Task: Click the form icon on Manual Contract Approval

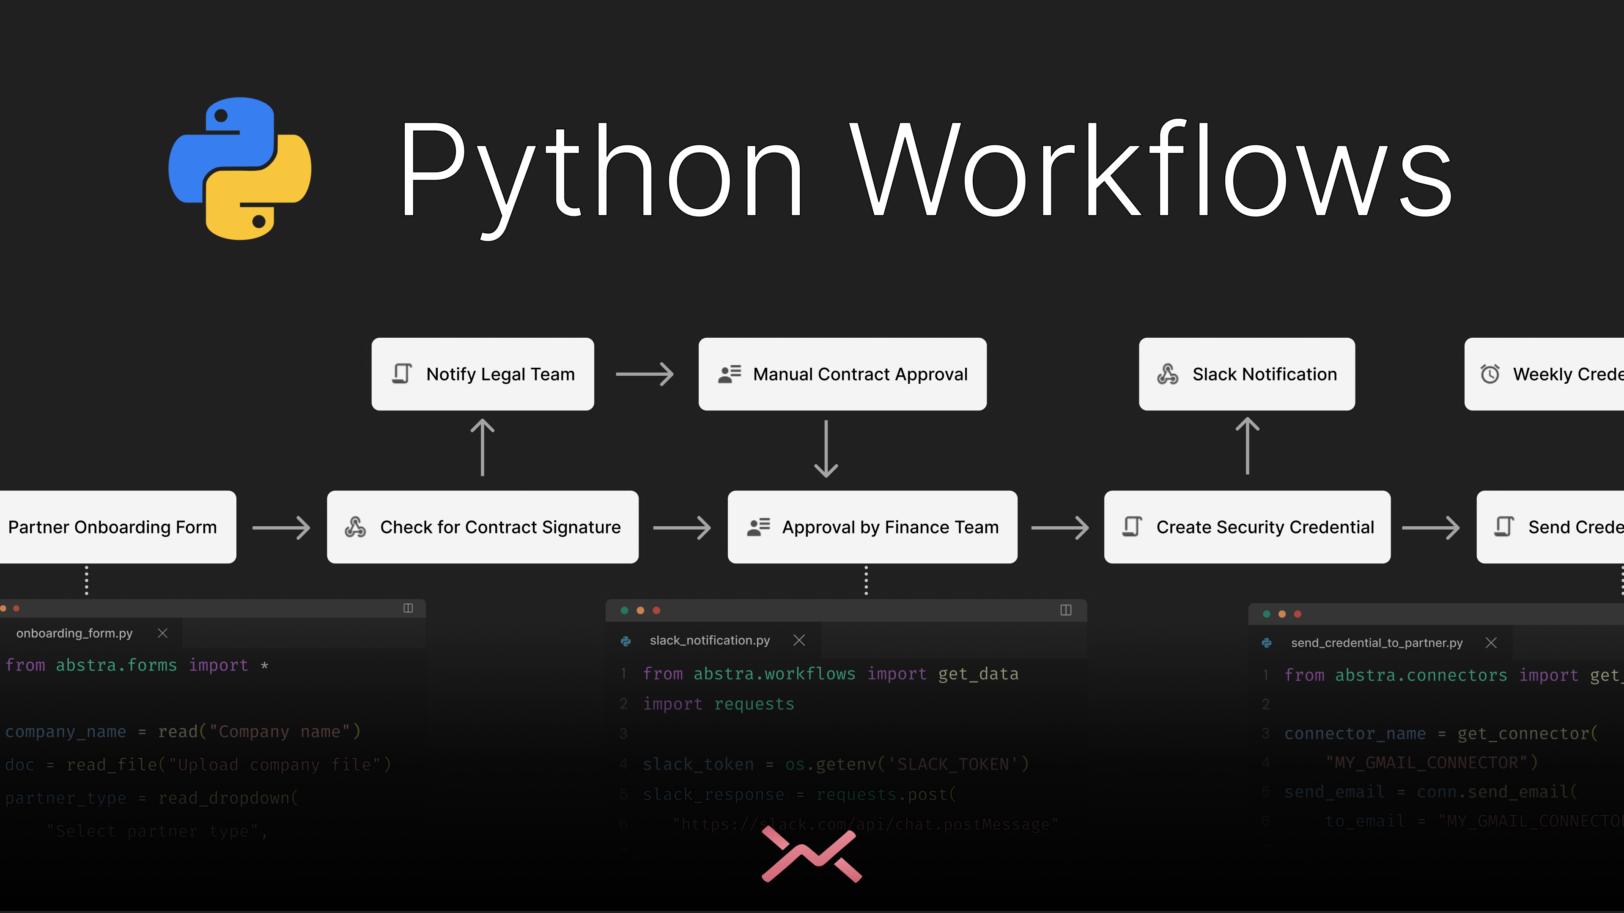Action: point(730,374)
